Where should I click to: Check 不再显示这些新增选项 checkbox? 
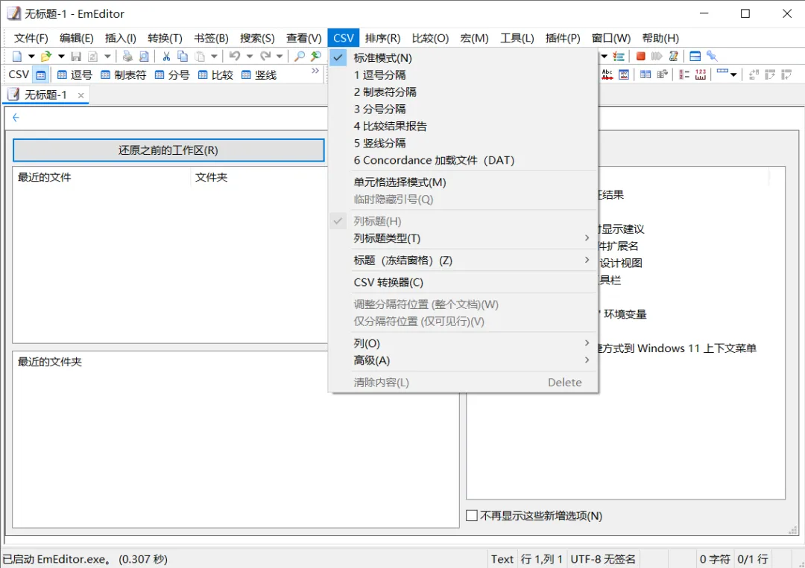coord(471,516)
